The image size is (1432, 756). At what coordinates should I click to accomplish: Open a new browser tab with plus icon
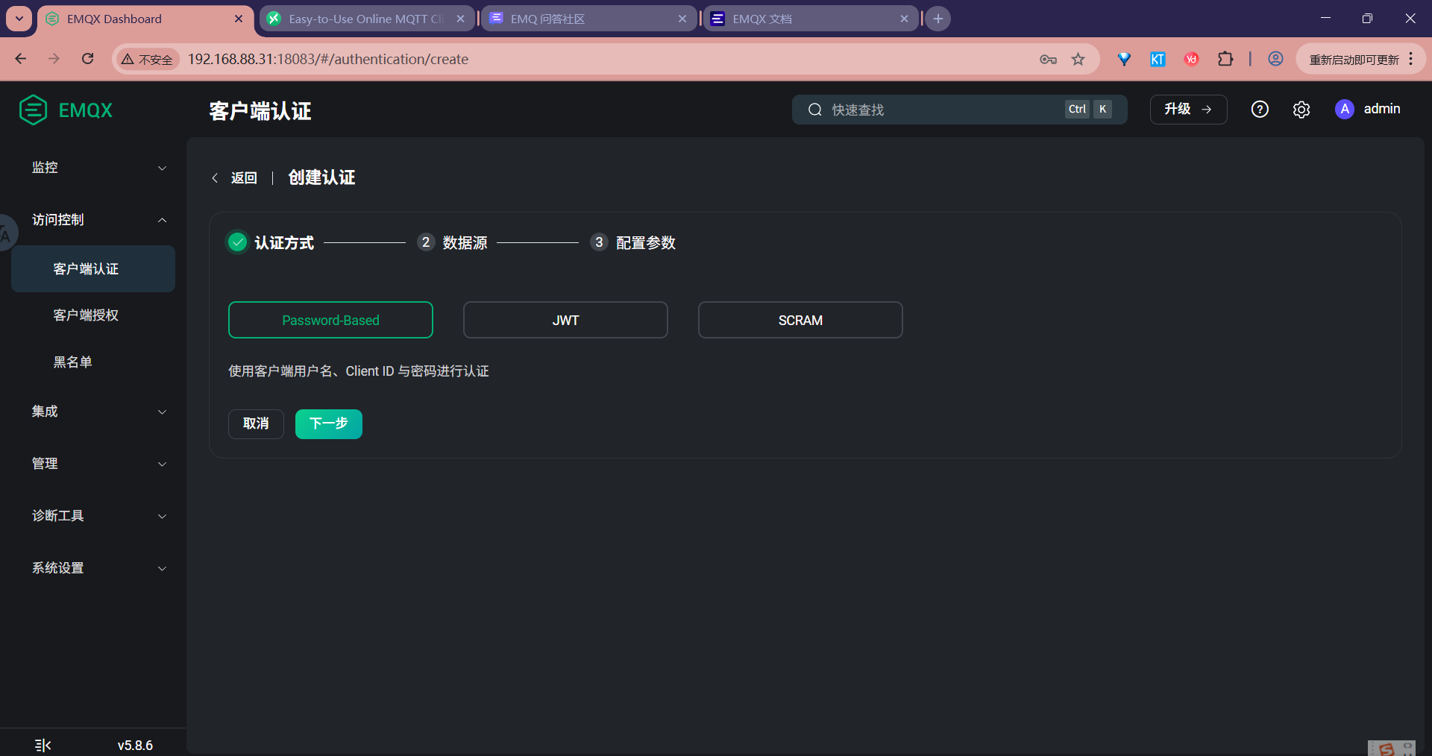(938, 19)
